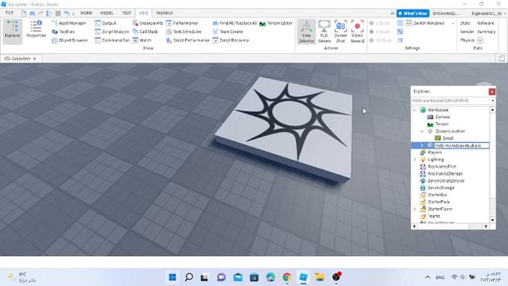This screenshot has height=286, width=508.
Task: Show Render stats
Action: (467, 32)
